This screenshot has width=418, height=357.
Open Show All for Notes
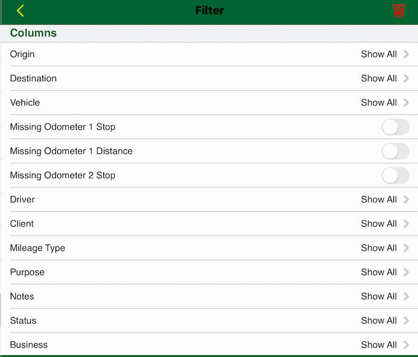click(379, 296)
